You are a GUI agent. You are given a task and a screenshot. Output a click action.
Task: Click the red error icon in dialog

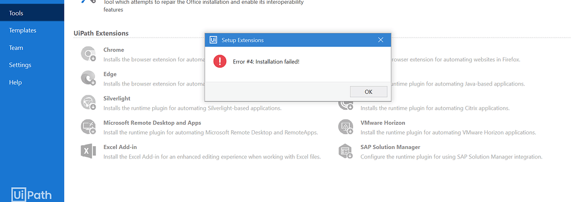[220, 61]
